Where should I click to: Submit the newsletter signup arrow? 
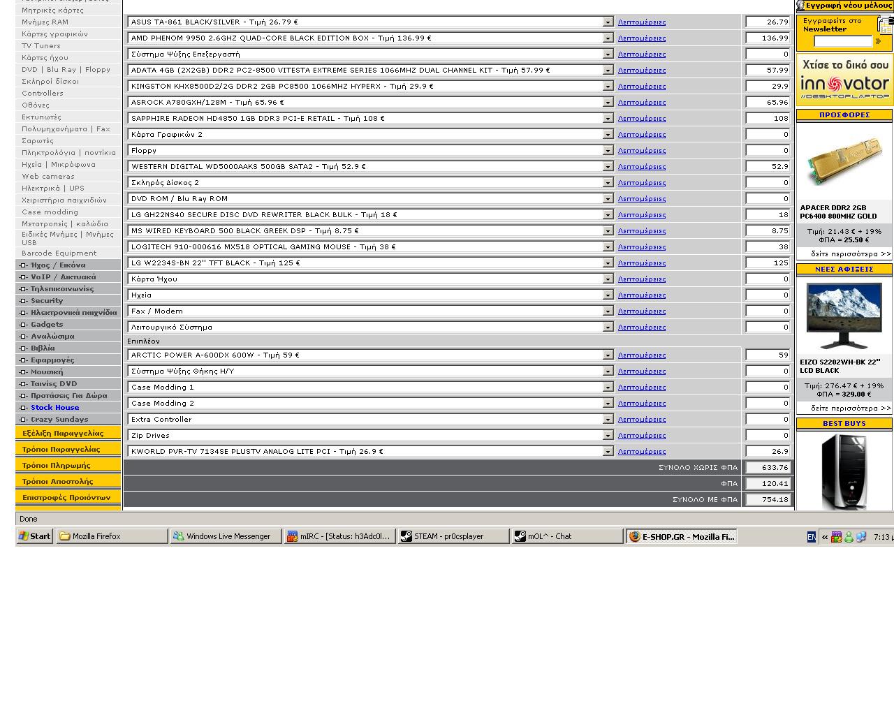coord(879,41)
